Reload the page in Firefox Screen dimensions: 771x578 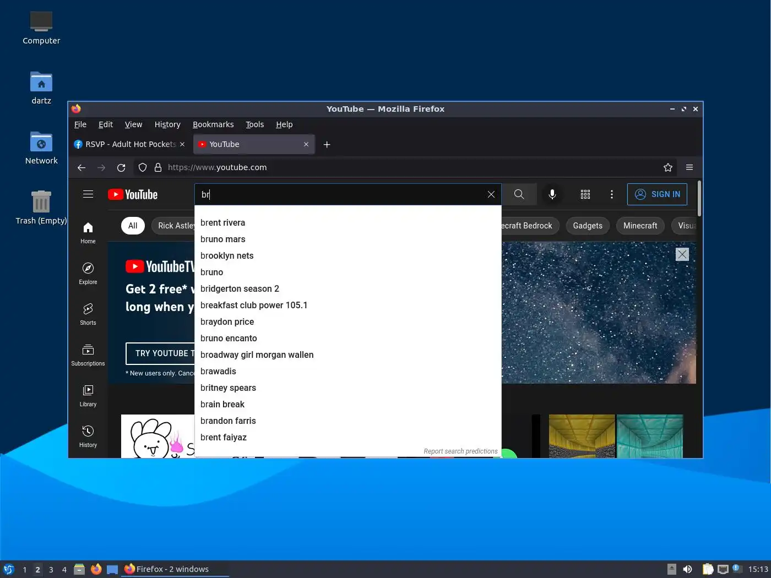tap(121, 167)
